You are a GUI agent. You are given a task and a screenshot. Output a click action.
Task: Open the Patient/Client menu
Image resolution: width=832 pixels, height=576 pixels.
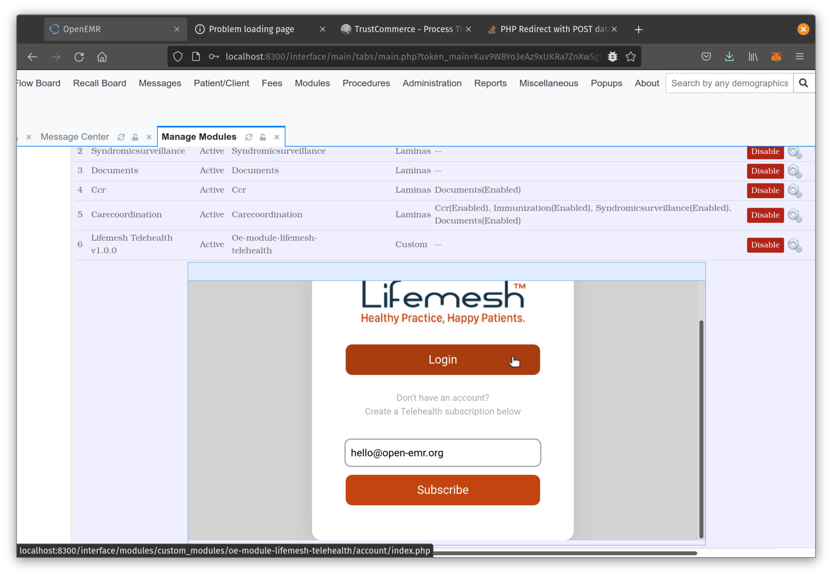[221, 83]
